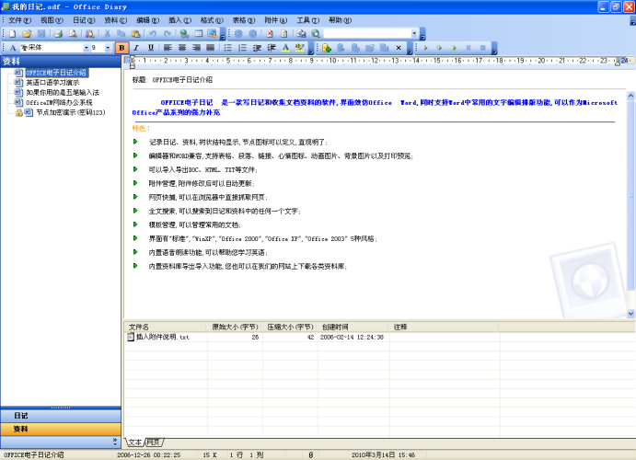The width and height of the screenshot is (636, 460).
Task: Click the browser search globe icon
Action: point(316,34)
